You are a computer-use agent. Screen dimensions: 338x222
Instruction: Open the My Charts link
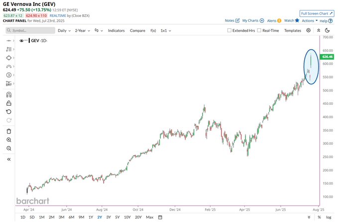pyautogui.click(x=253, y=21)
